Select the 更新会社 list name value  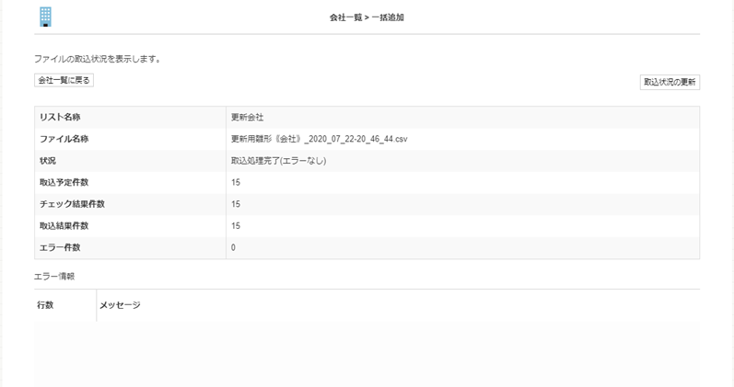247,118
